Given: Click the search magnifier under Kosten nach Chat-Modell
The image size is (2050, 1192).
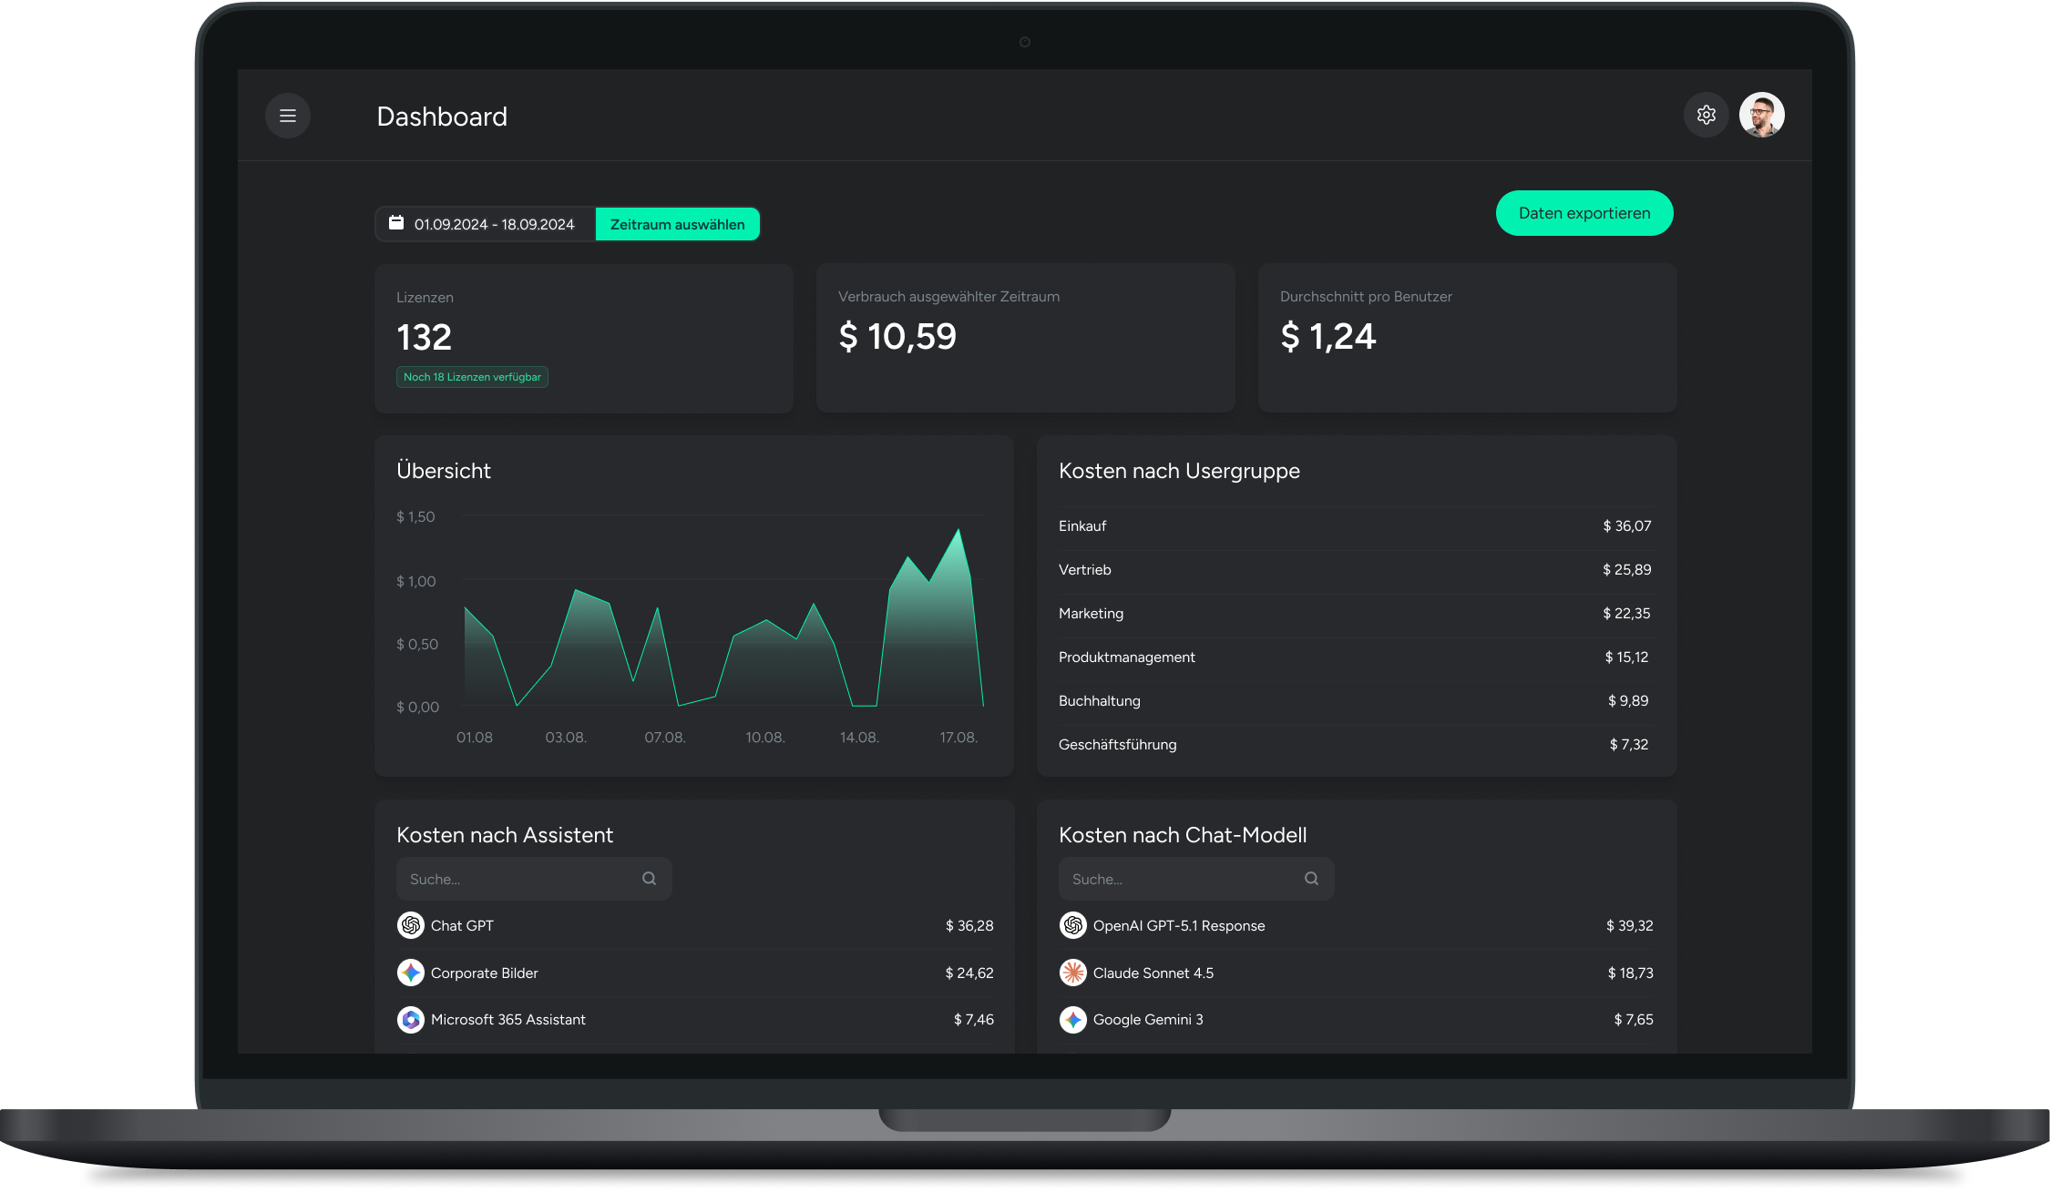Looking at the screenshot, I should click(1311, 878).
